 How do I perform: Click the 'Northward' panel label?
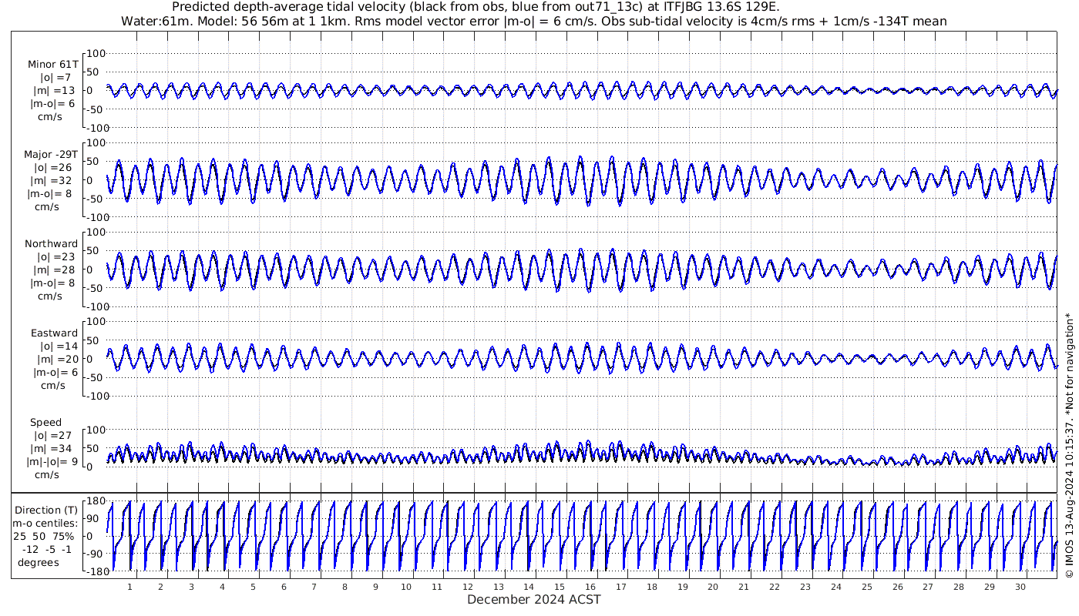tap(51, 243)
